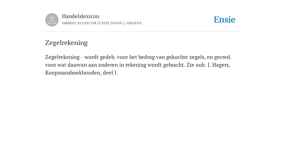Click the J. Hagers reference in the paragraph
Screen dimensions: 286x143
click(x=219, y=65)
